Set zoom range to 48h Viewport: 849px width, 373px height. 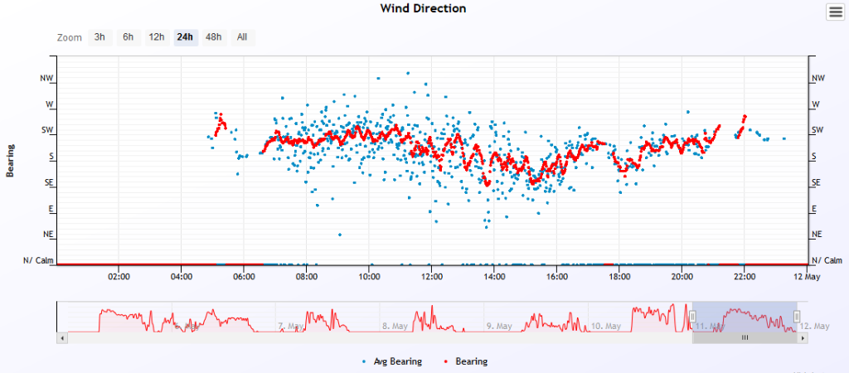(214, 37)
